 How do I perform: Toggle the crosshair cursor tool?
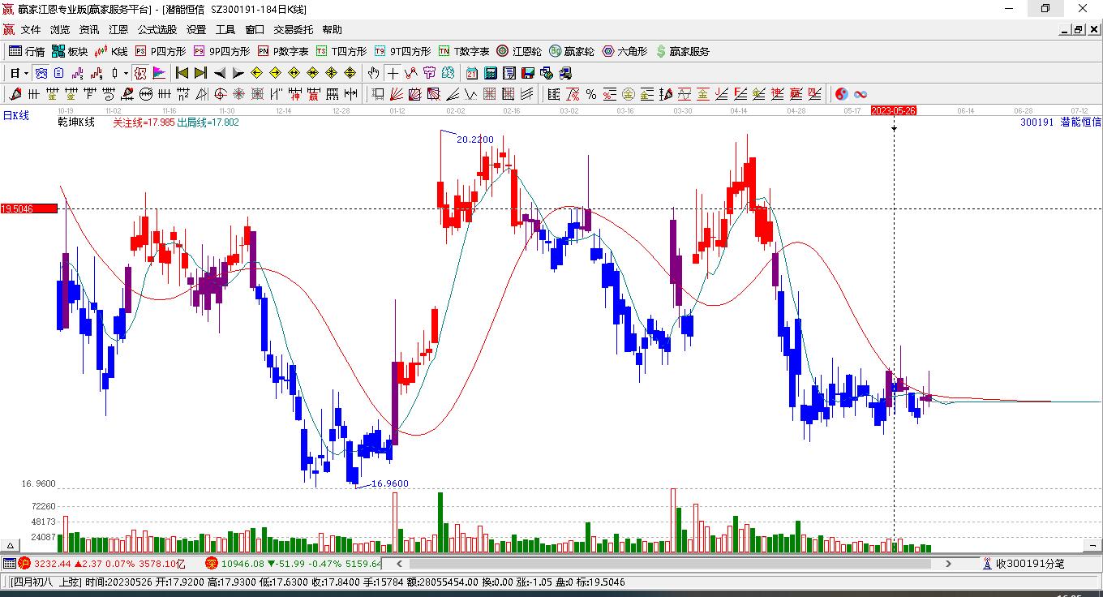(x=393, y=73)
